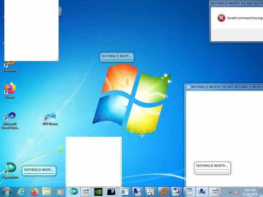Viewport: 263px width, 197px height.
Task: Click the Show desktop strip beside the clock
Action: click(x=261, y=192)
